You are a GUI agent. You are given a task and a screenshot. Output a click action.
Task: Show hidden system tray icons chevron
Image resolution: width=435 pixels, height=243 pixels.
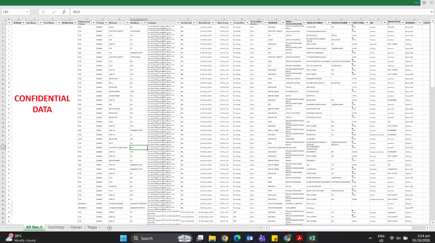pyautogui.click(x=370, y=238)
